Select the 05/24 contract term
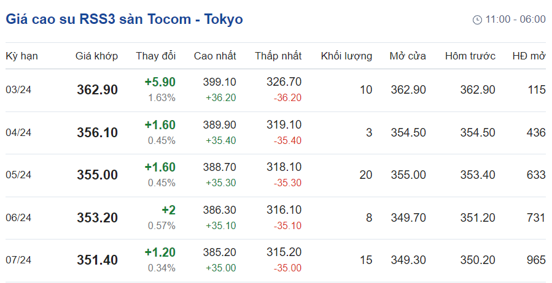Viewport: 552px width, 283px height. 18,175
